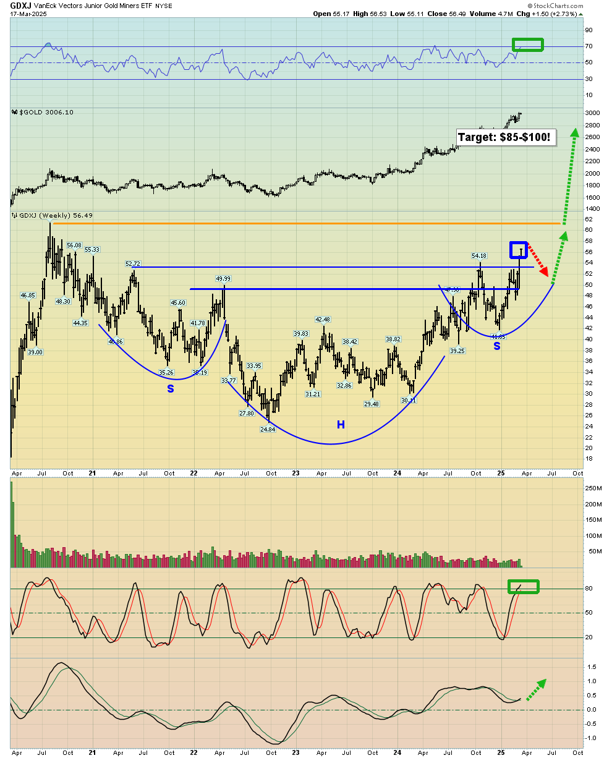The height and width of the screenshot is (758, 612).
Task: Click the 30.11 price low label
Action: coord(408,400)
